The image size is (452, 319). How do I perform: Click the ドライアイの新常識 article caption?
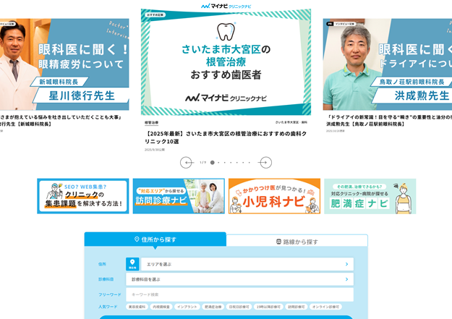tap(389, 120)
